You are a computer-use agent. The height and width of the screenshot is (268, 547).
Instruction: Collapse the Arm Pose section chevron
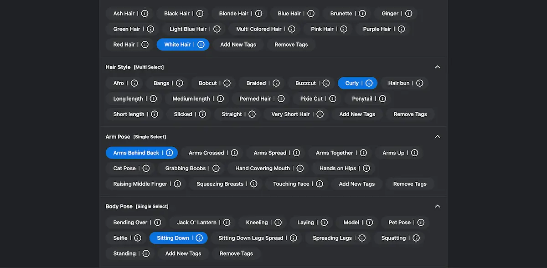click(438, 137)
